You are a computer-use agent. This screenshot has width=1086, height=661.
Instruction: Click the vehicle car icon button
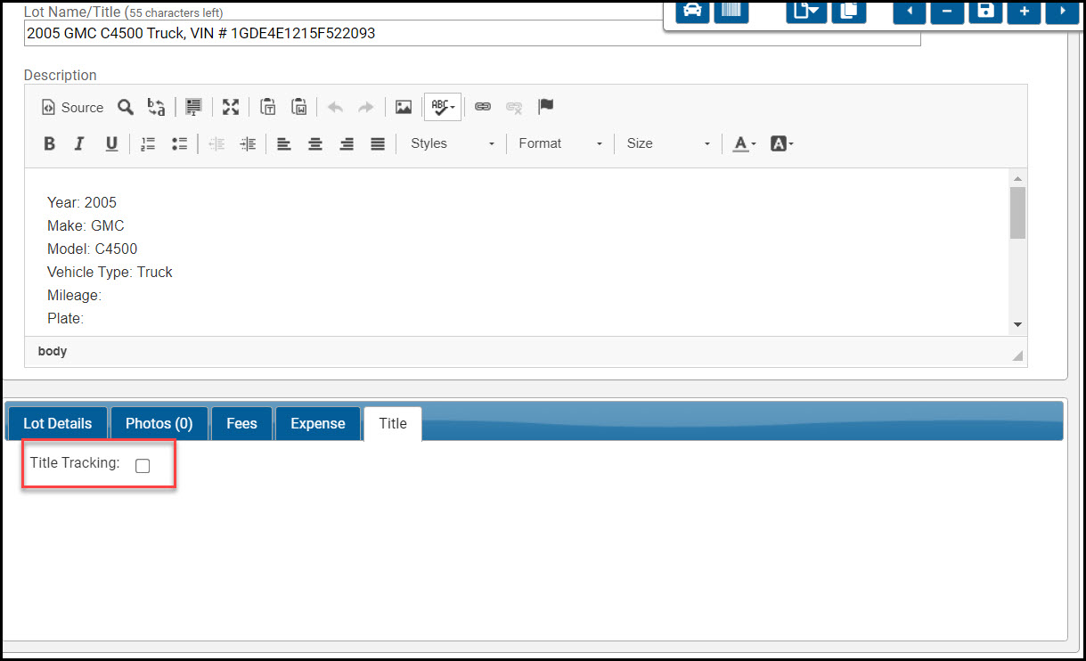click(692, 11)
